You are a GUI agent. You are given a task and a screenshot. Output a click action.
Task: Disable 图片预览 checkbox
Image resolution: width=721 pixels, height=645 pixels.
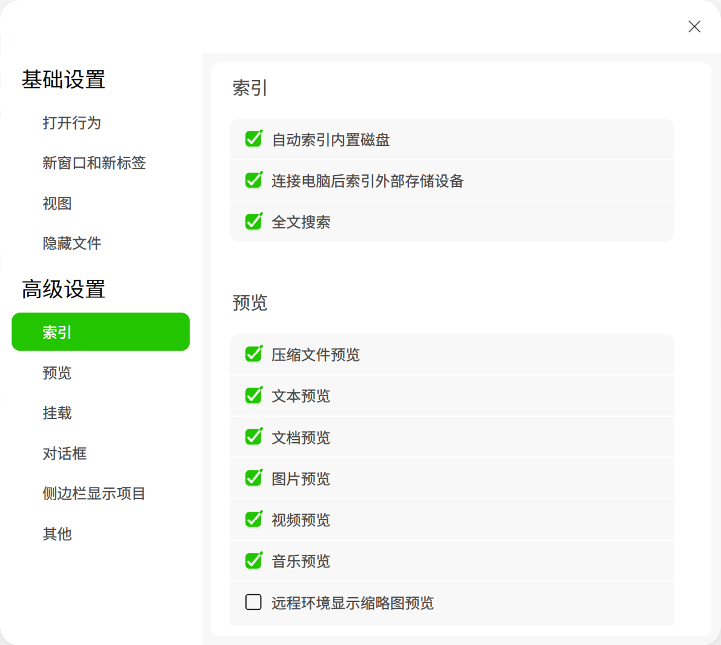[253, 478]
